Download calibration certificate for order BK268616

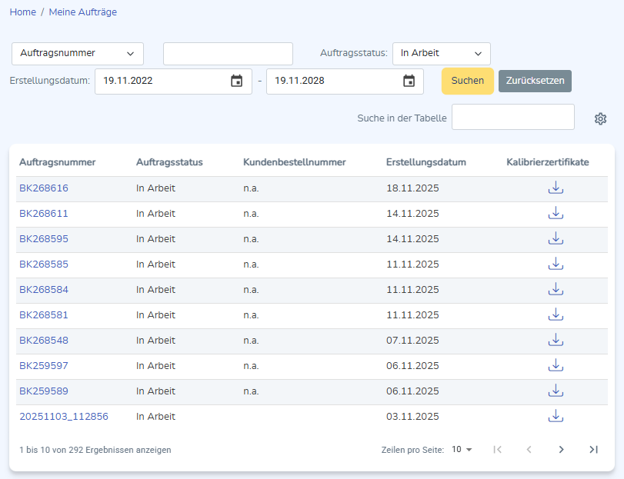click(556, 188)
